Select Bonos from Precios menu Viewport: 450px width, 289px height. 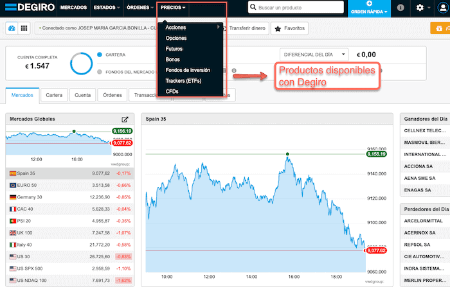click(x=172, y=59)
